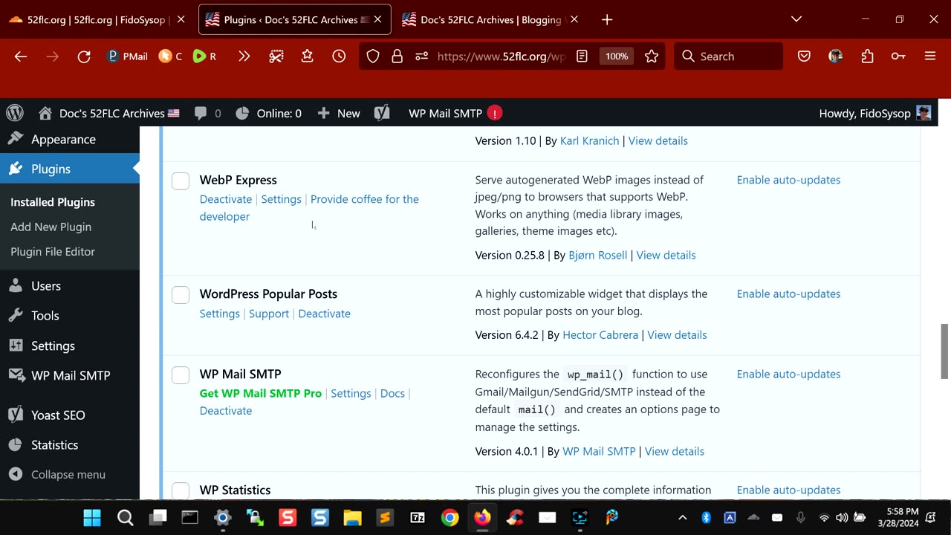The height and width of the screenshot is (535, 951).
Task: Enable auto-updates for WP Statistics
Action: pos(788,490)
